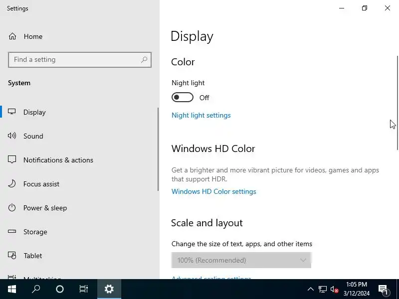Image resolution: width=399 pixels, height=299 pixels.
Task: Open the clock and date flyout
Action: [x=357, y=289]
